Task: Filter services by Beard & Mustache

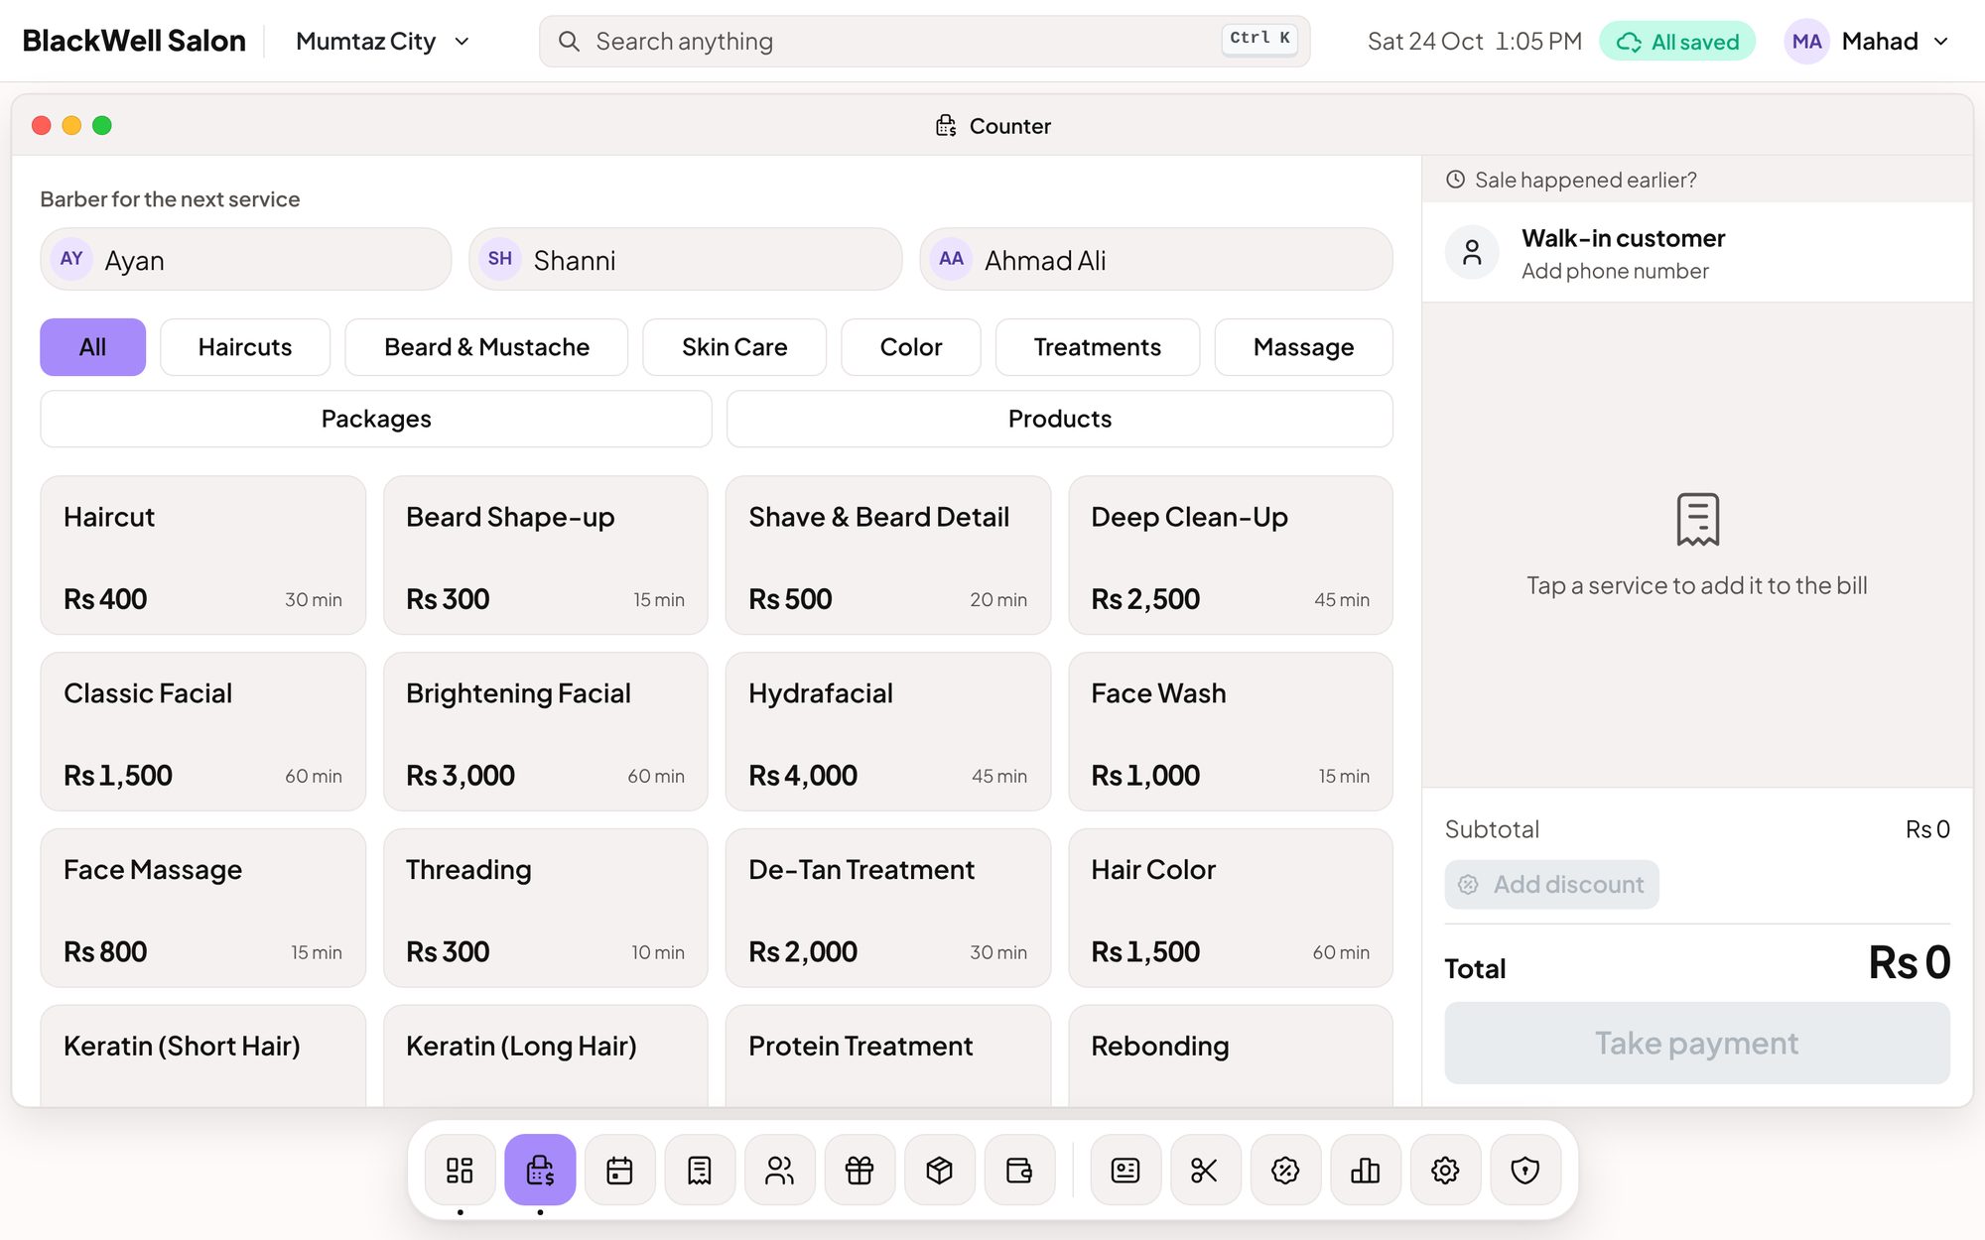Action: (486, 347)
